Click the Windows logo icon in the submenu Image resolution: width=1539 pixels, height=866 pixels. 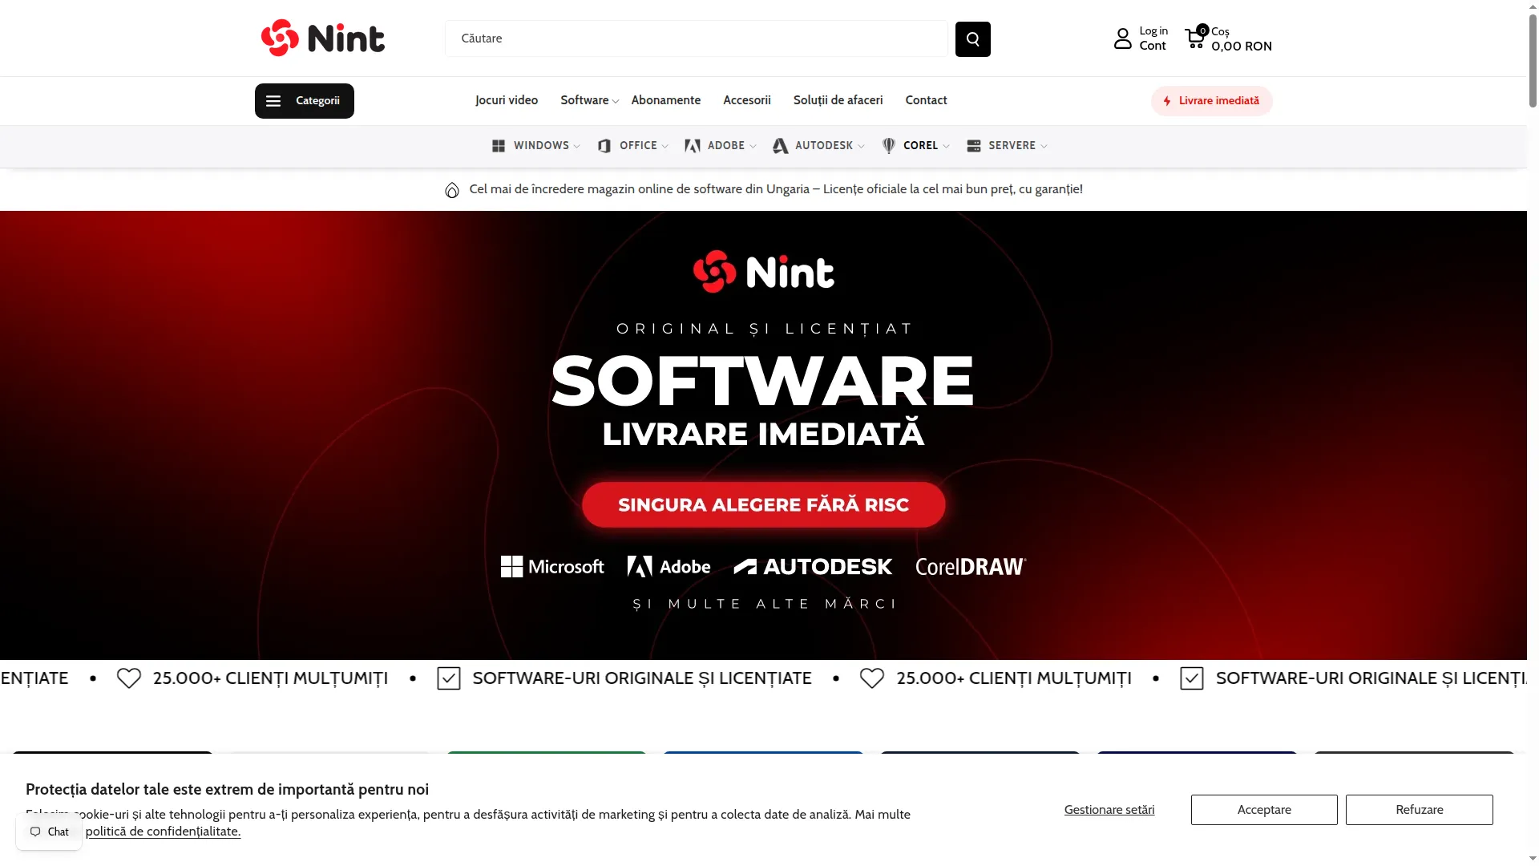point(499,146)
